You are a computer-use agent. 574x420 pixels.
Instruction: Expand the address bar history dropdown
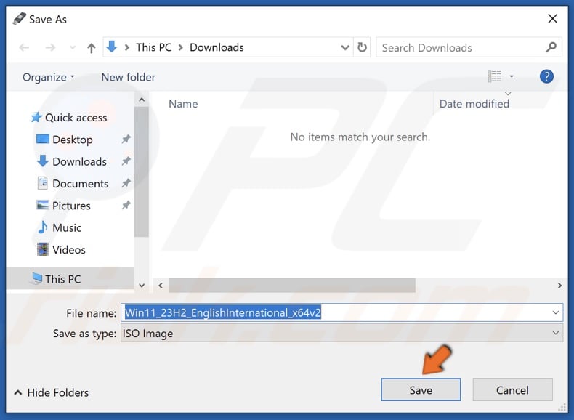pyautogui.click(x=345, y=47)
